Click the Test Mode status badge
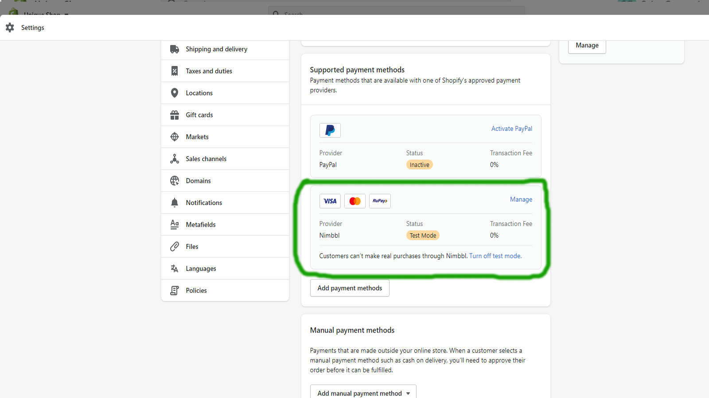709x398 pixels. (423, 236)
